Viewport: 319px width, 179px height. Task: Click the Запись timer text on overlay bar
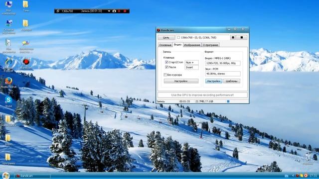click(91, 11)
